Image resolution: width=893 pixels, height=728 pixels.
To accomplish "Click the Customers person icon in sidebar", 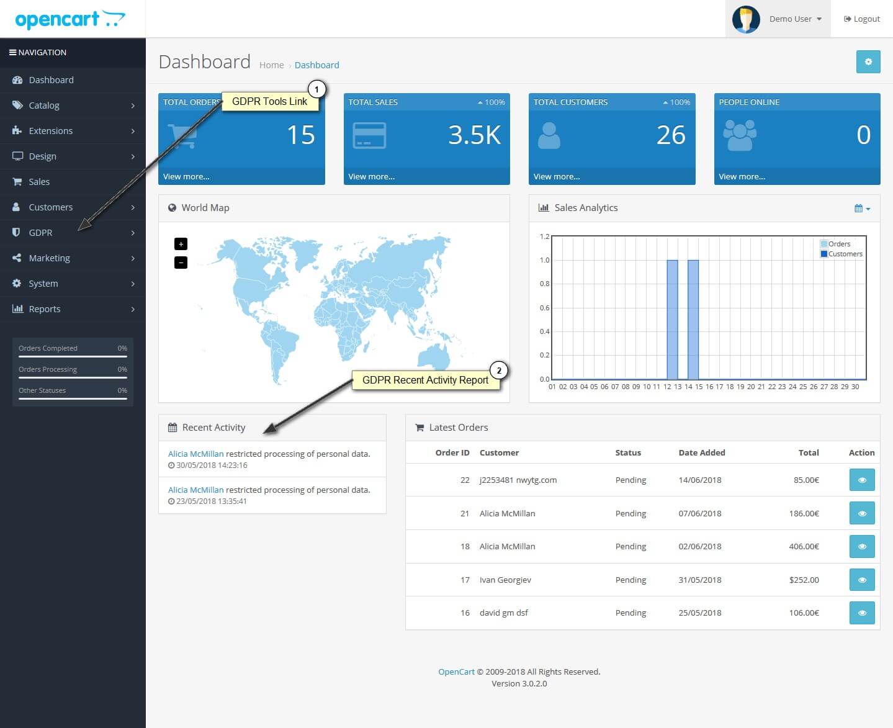I will pyautogui.click(x=17, y=207).
